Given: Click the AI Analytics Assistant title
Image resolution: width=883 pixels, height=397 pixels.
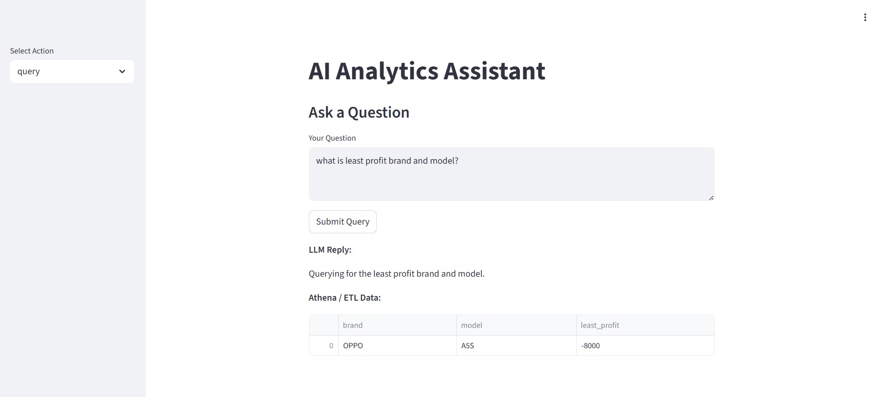Looking at the screenshot, I should pos(427,71).
